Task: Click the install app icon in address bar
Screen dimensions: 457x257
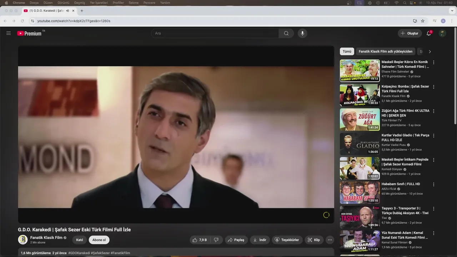Action: tap(415, 21)
